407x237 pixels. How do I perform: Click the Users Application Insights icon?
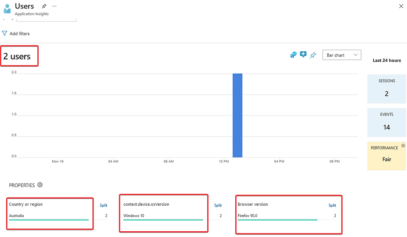click(7, 9)
